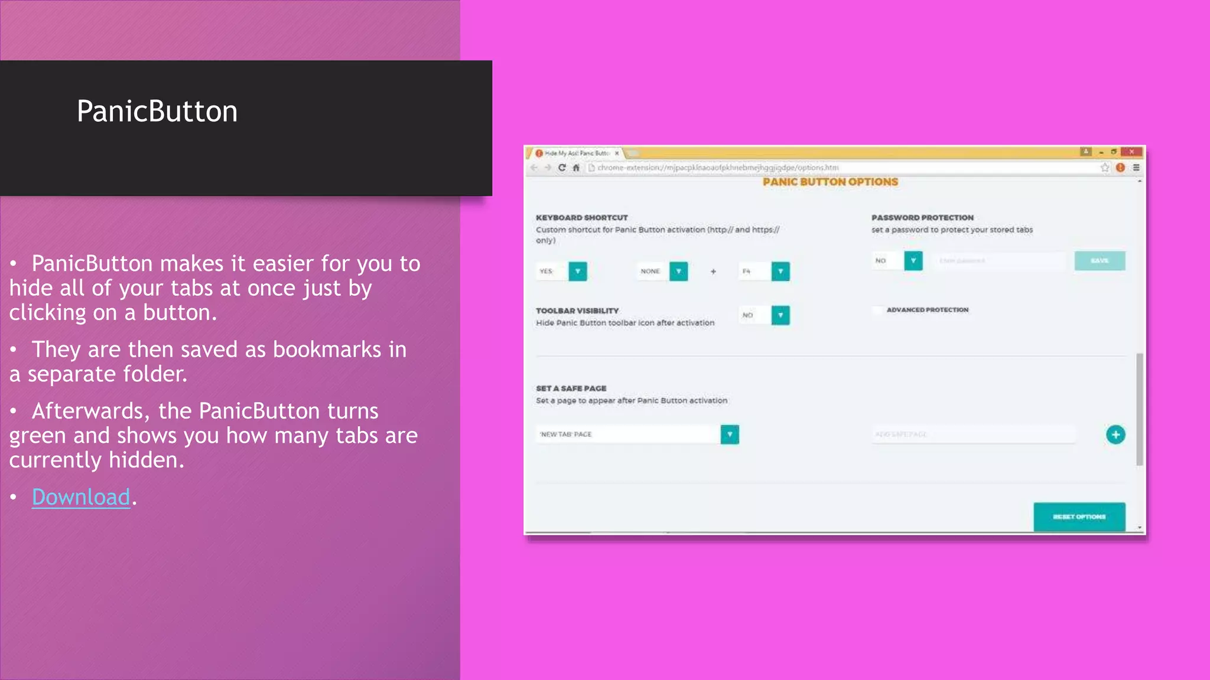Click the Toolbar Visibility label
Screen dimensions: 1210x680
(577, 310)
